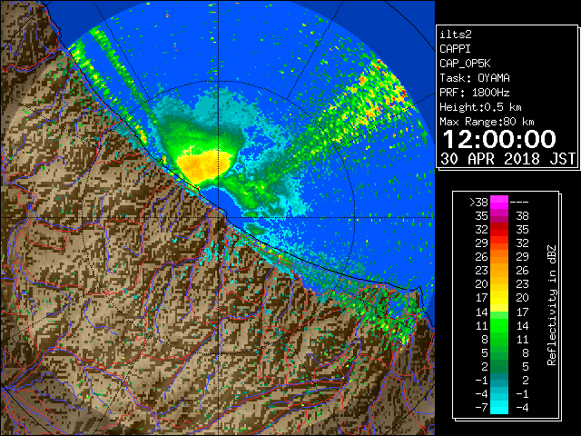The width and height of the screenshot is (581, 436).
Task: Click the 'PRF: 1800Hz' value
Action: pos(475,93)
